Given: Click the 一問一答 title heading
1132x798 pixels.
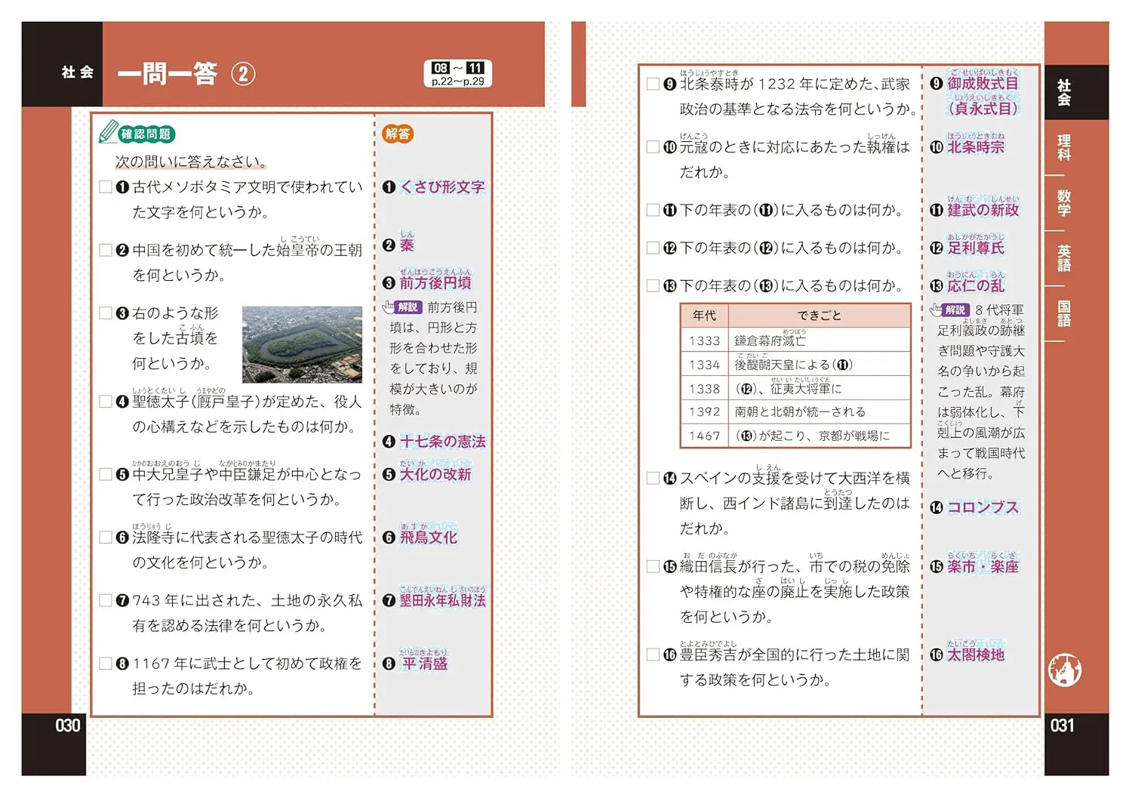Looking at the screenshot, I should click(x=168, y=74).
